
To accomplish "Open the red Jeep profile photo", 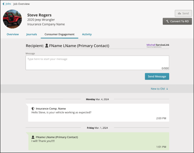I will [12, 19].
